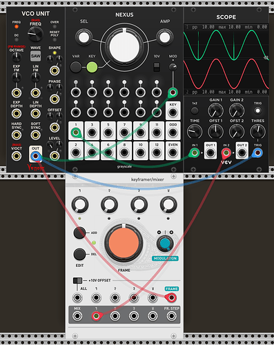The width and height of the screenshot is (274, 345).
Task: Click the Nexus EVEN output jack
Action: (x=173, y=152)
